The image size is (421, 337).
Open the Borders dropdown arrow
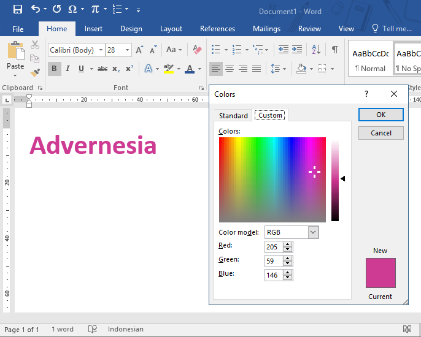point(332,69)
